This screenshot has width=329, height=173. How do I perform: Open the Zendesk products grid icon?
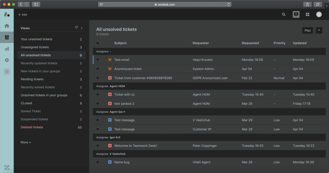pos(307,14)
